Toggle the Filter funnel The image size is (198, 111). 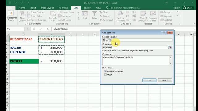click(x=94, y=15)
